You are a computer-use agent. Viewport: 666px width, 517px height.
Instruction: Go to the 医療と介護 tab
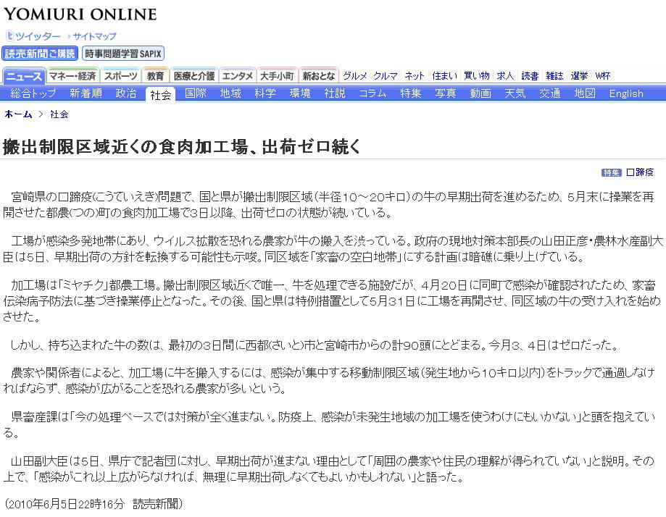pyautogui.click(x=193, y=76)
